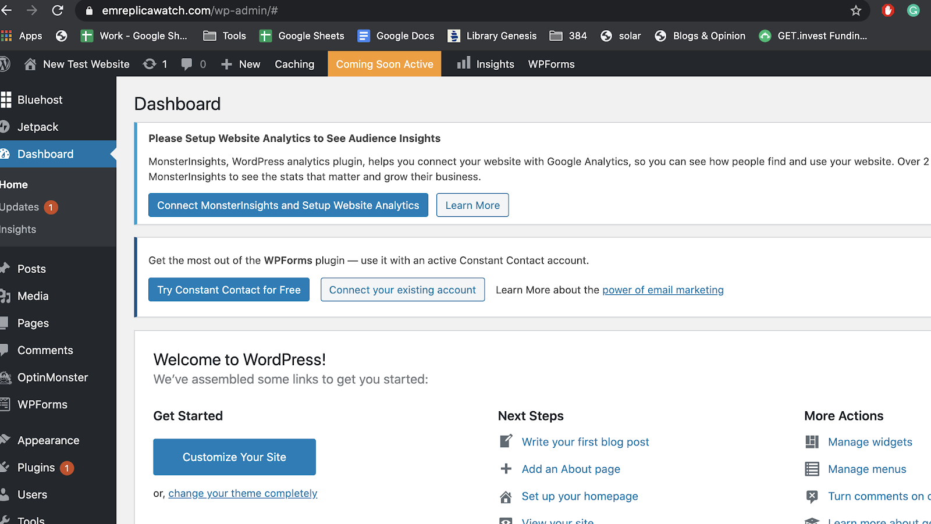Open Insights bar chart in admin bar
Screen dimensions: 931x524
tap(464, 63)
